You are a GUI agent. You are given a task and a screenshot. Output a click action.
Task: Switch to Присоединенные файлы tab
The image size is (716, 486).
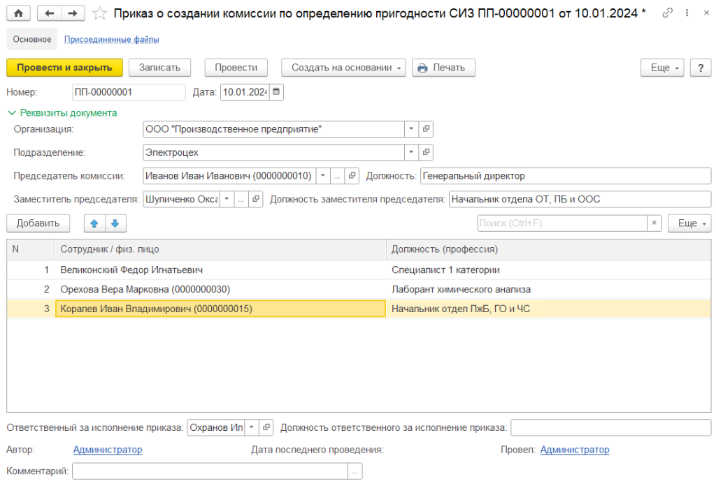point(111,40)
